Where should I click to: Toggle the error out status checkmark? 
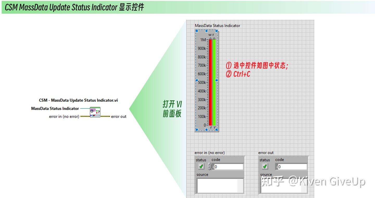(265, 167)
